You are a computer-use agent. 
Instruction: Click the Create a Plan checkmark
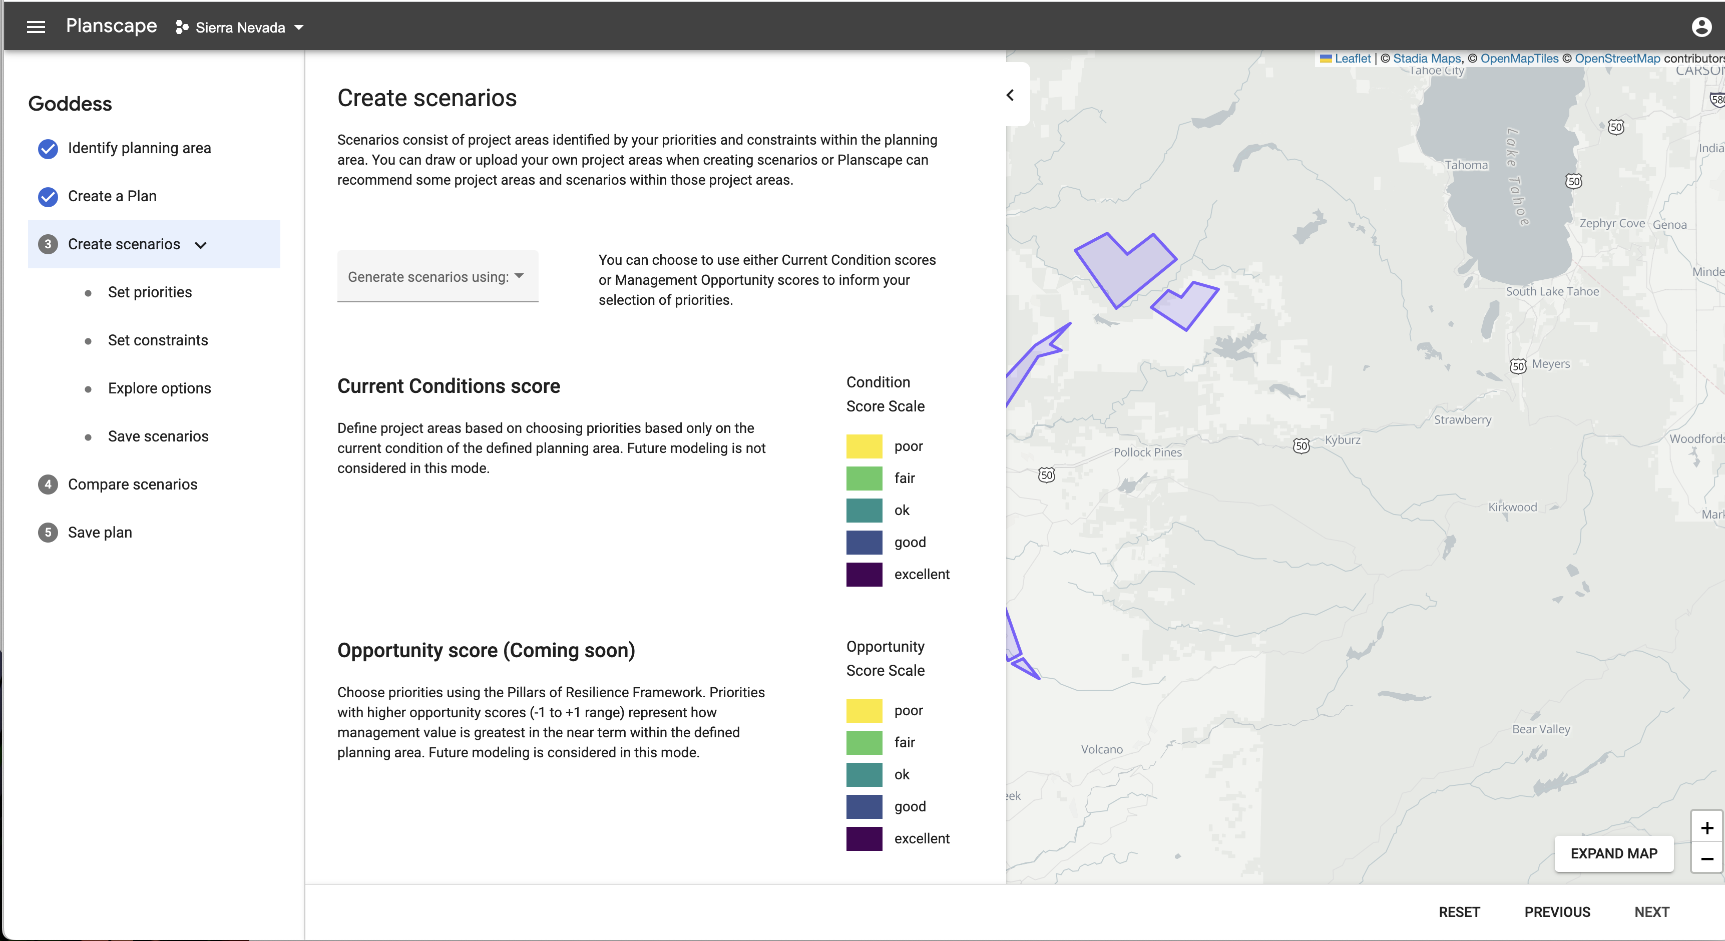click(x=48, y=196)
